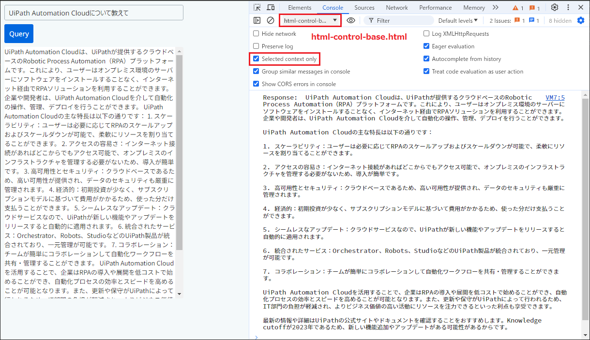The height and width of the screenshot is (340, 590).
Task: Uncheck Group similar messages in console
Action: click(x=256, y=72)
